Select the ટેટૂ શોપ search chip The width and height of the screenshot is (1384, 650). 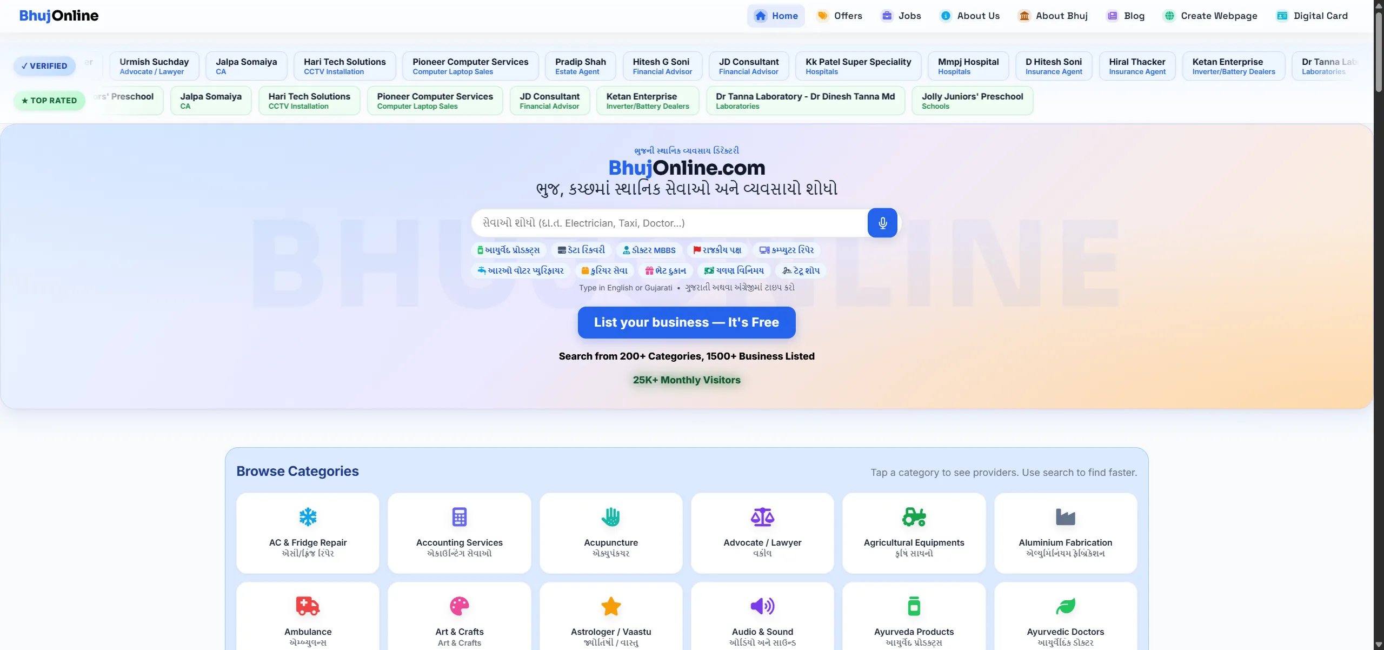(801, 270)
